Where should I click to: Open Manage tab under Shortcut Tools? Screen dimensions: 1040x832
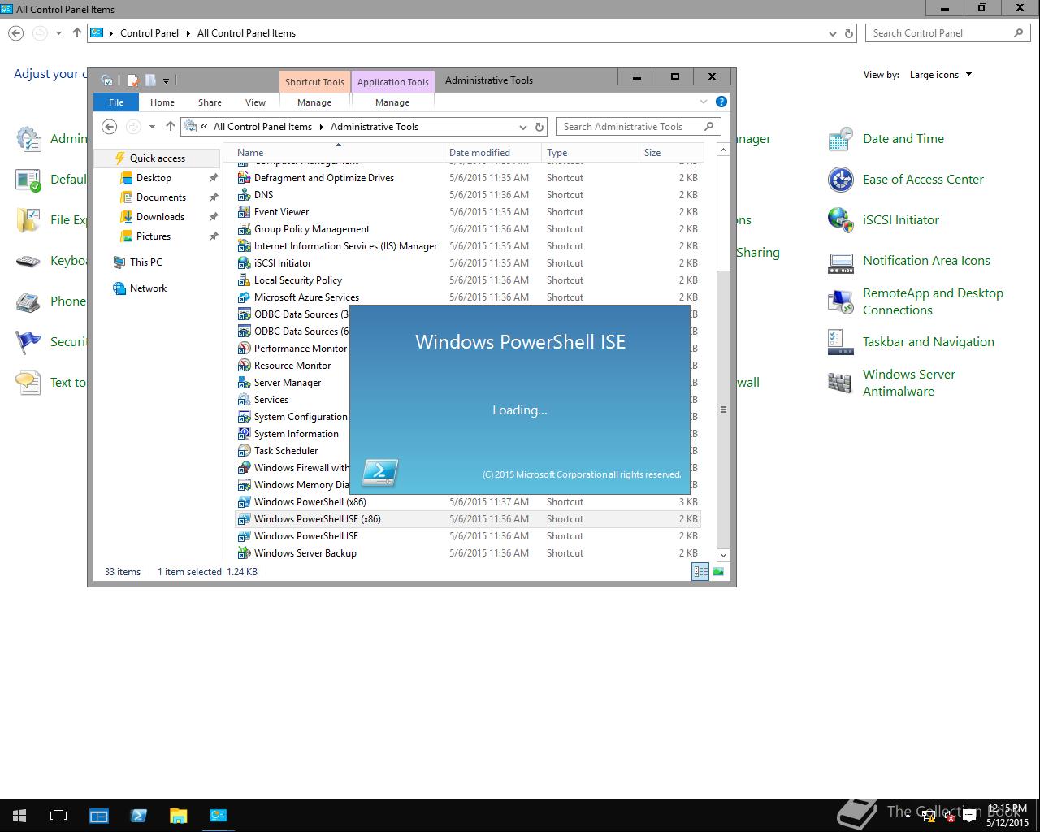314,102
